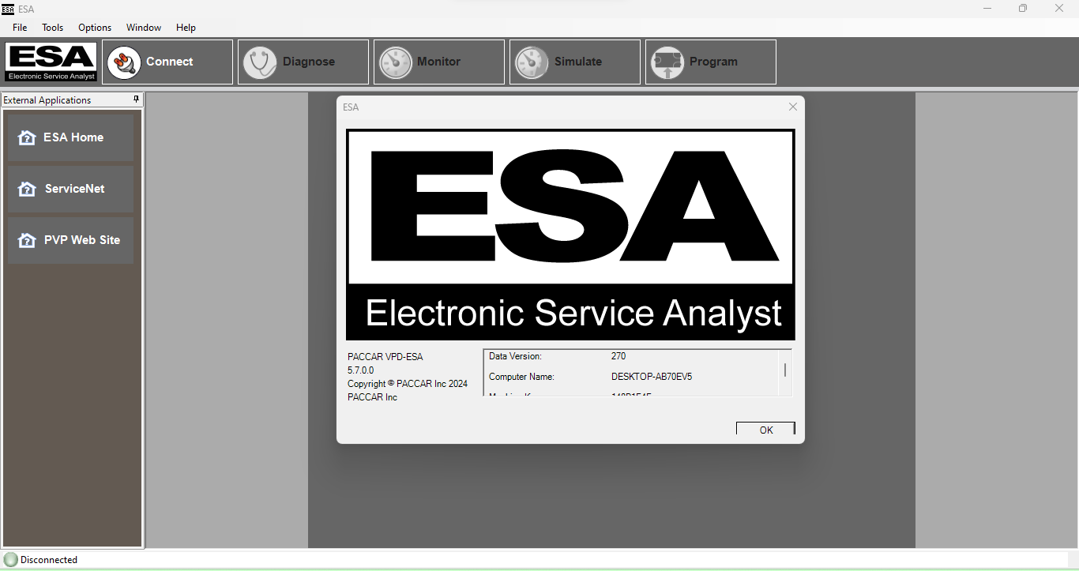
Task: Click the Data Version label
Action: pos(515,356)
